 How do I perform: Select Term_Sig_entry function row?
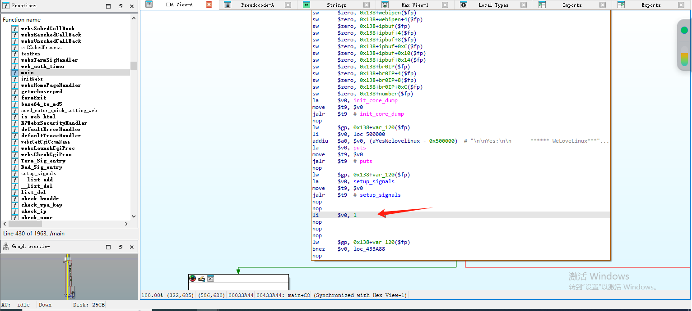tap(43, 161)
